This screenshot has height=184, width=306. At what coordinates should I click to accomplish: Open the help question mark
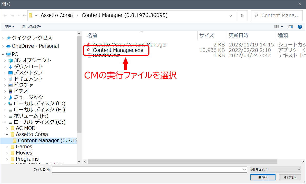[x=300, y=27]
